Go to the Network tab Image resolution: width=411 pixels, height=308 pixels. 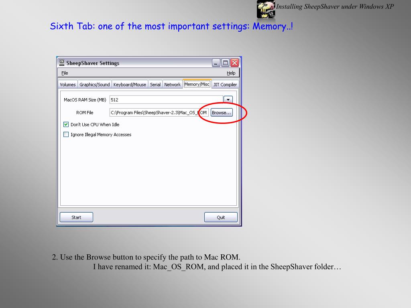click(x=172, y=85)
